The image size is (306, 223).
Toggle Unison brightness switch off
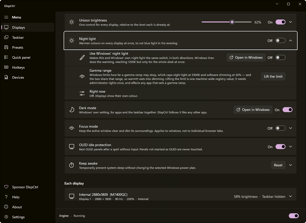(281, 22)
